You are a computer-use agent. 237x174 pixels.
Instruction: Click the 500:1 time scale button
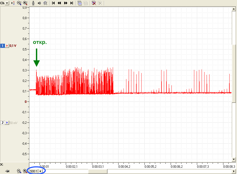coord(34,171)
